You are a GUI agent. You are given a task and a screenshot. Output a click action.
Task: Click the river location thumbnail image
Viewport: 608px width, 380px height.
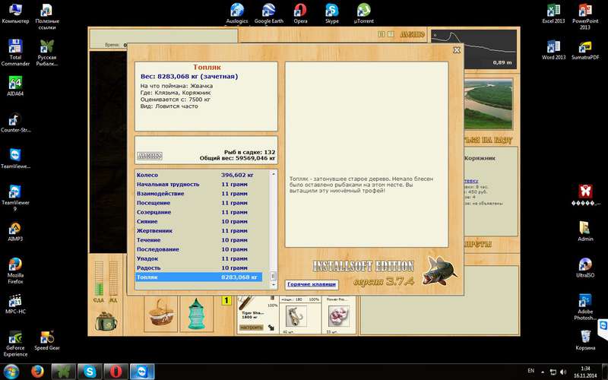point(488,104)
